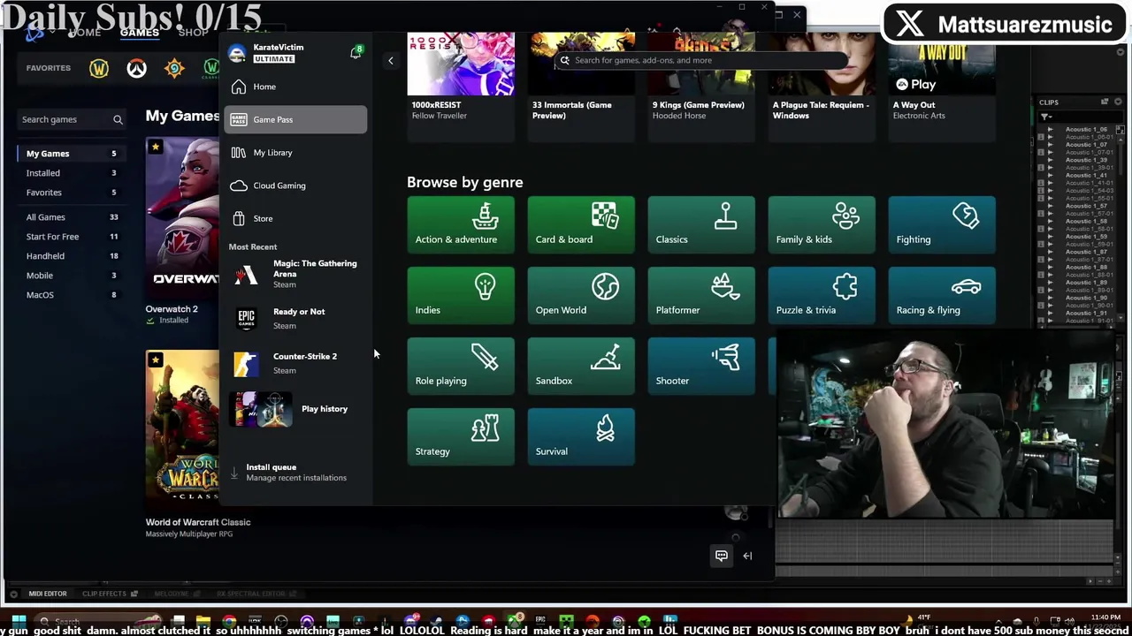The image size is (1132, 636).
Task: Open Play history
Action: coord(295,409)
